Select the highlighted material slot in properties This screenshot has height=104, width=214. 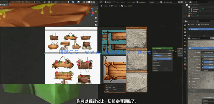click(201, 29)
